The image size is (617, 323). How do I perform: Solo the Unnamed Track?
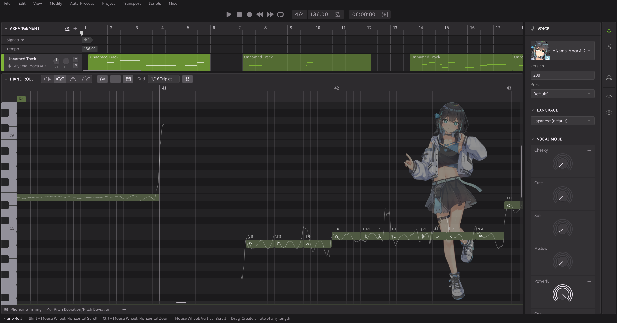pos(76,65)
